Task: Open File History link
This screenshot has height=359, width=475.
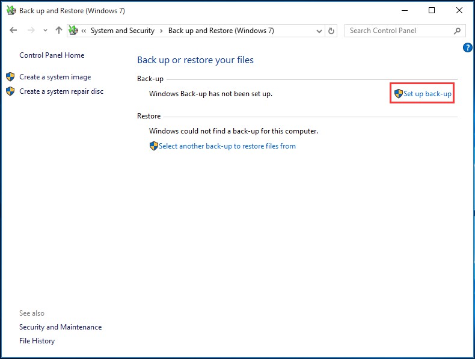Action: [37, 341]
